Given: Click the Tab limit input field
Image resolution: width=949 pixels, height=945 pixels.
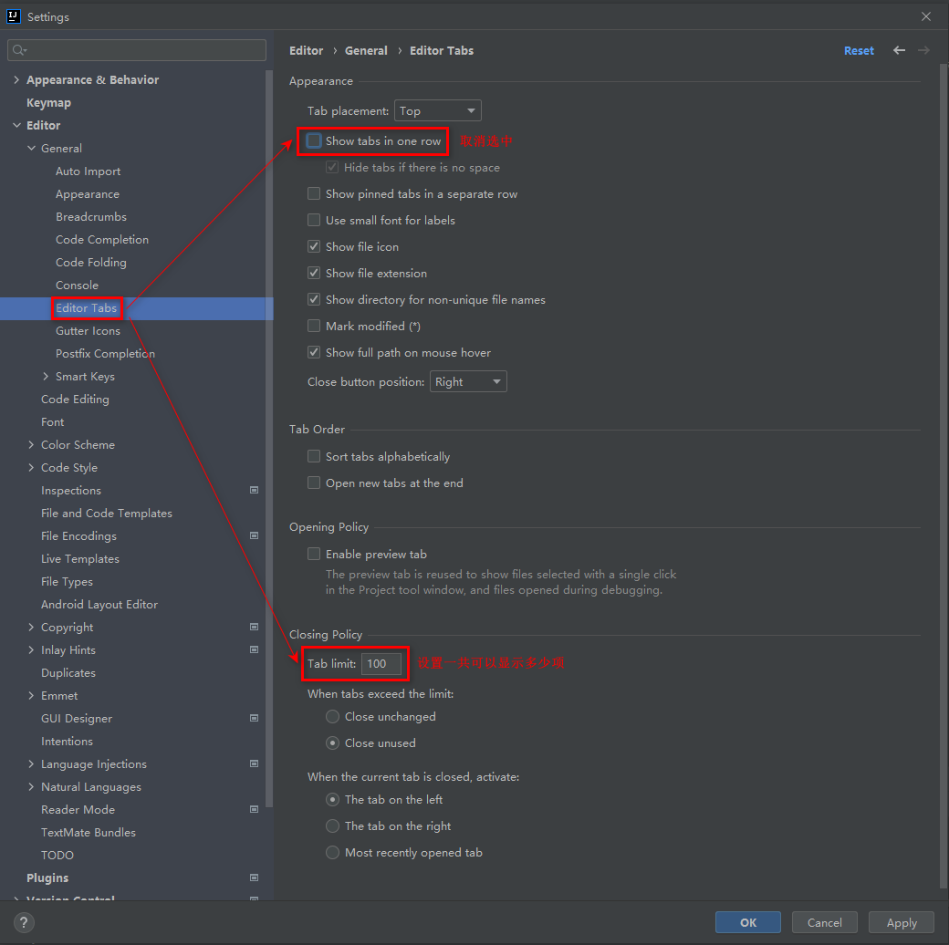Looking at the screenshot, I should (381, 664).
